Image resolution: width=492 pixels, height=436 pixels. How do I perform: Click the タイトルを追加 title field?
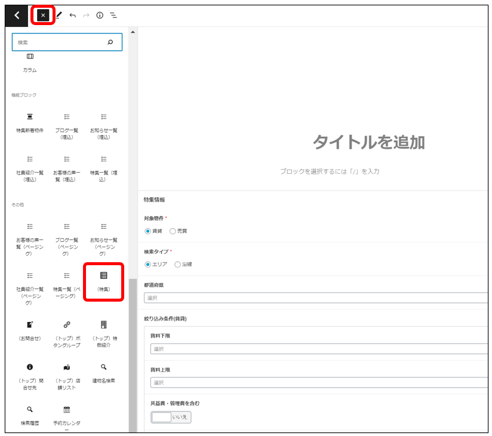tap(368, 142)
